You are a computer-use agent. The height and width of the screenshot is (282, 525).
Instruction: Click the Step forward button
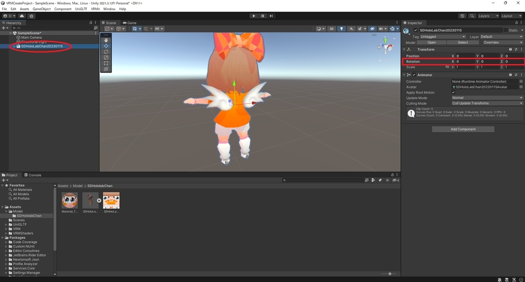tap(271, 16)
